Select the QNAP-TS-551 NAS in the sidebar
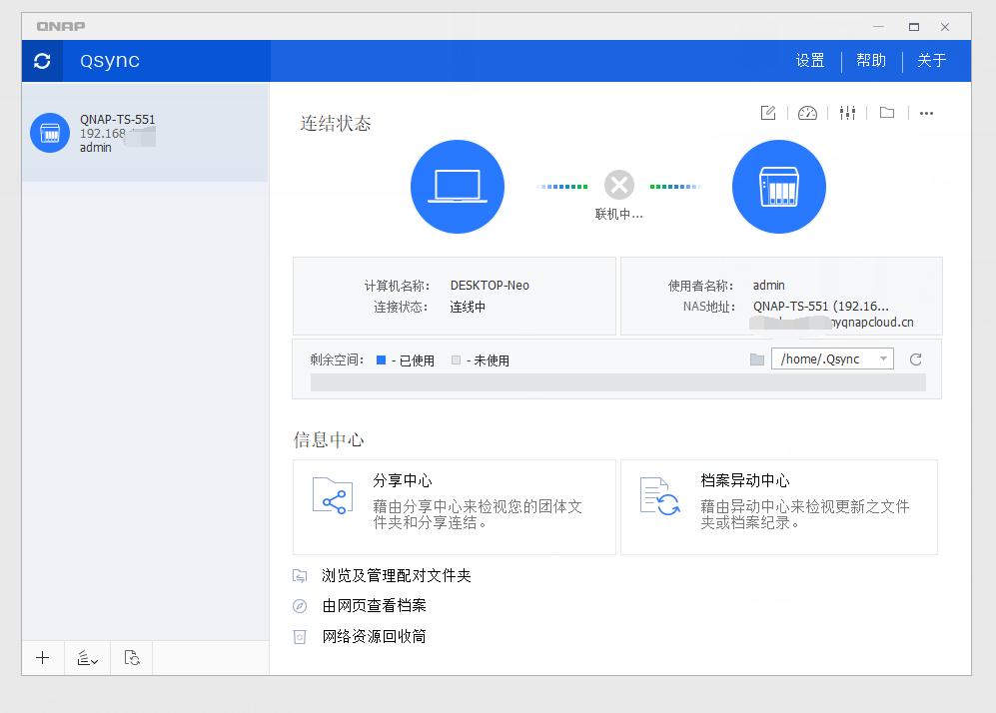The width and height of the screenshot is (996, 713). 145,131
